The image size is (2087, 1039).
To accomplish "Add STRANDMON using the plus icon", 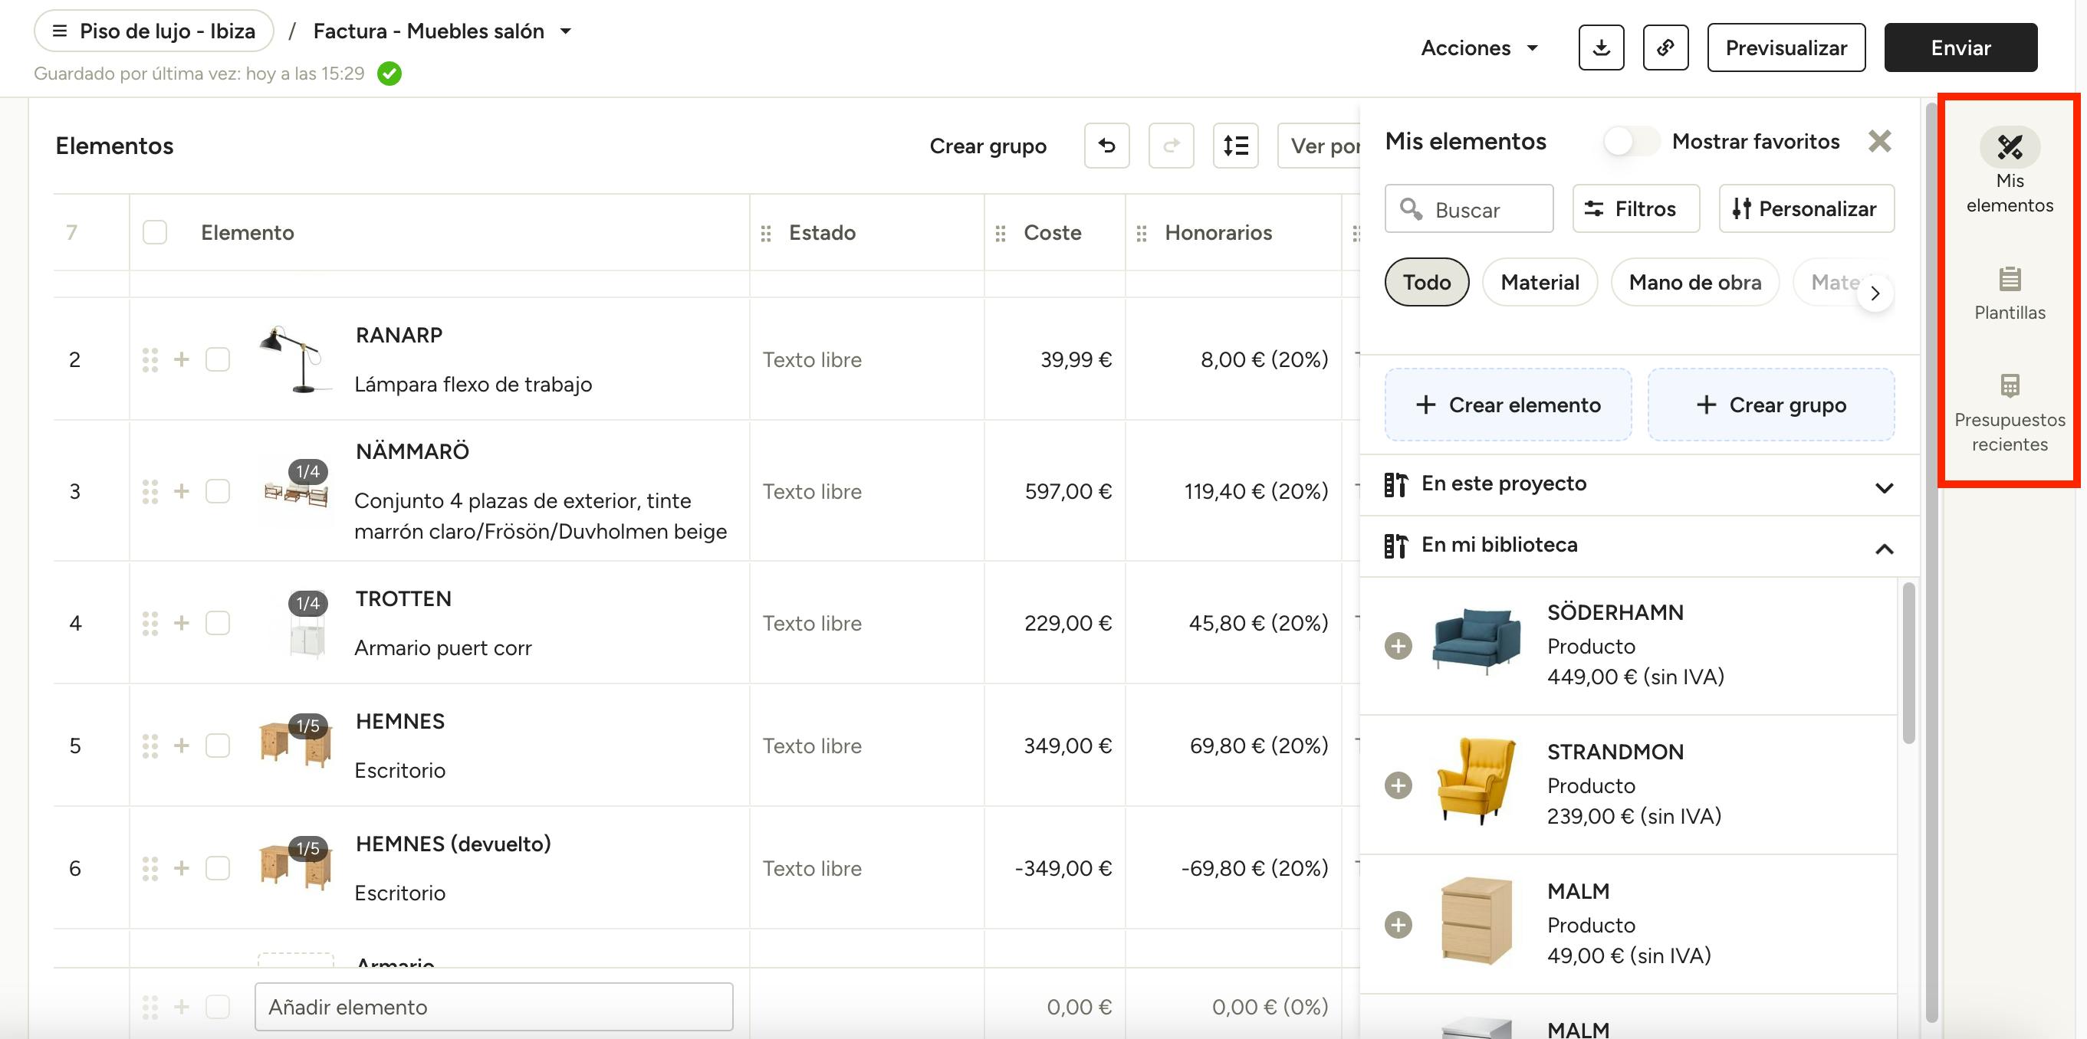I will click(1398, 785).
